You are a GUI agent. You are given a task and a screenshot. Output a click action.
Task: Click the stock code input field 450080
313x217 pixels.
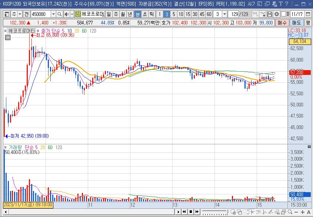41,14
